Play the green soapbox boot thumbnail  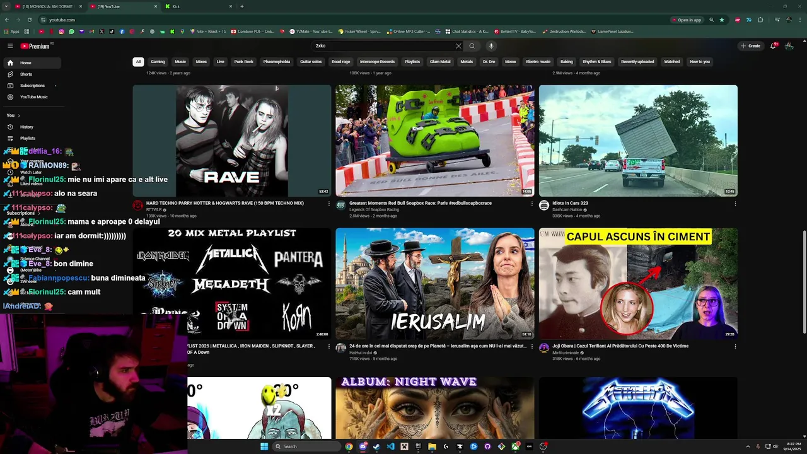(434, 141)
